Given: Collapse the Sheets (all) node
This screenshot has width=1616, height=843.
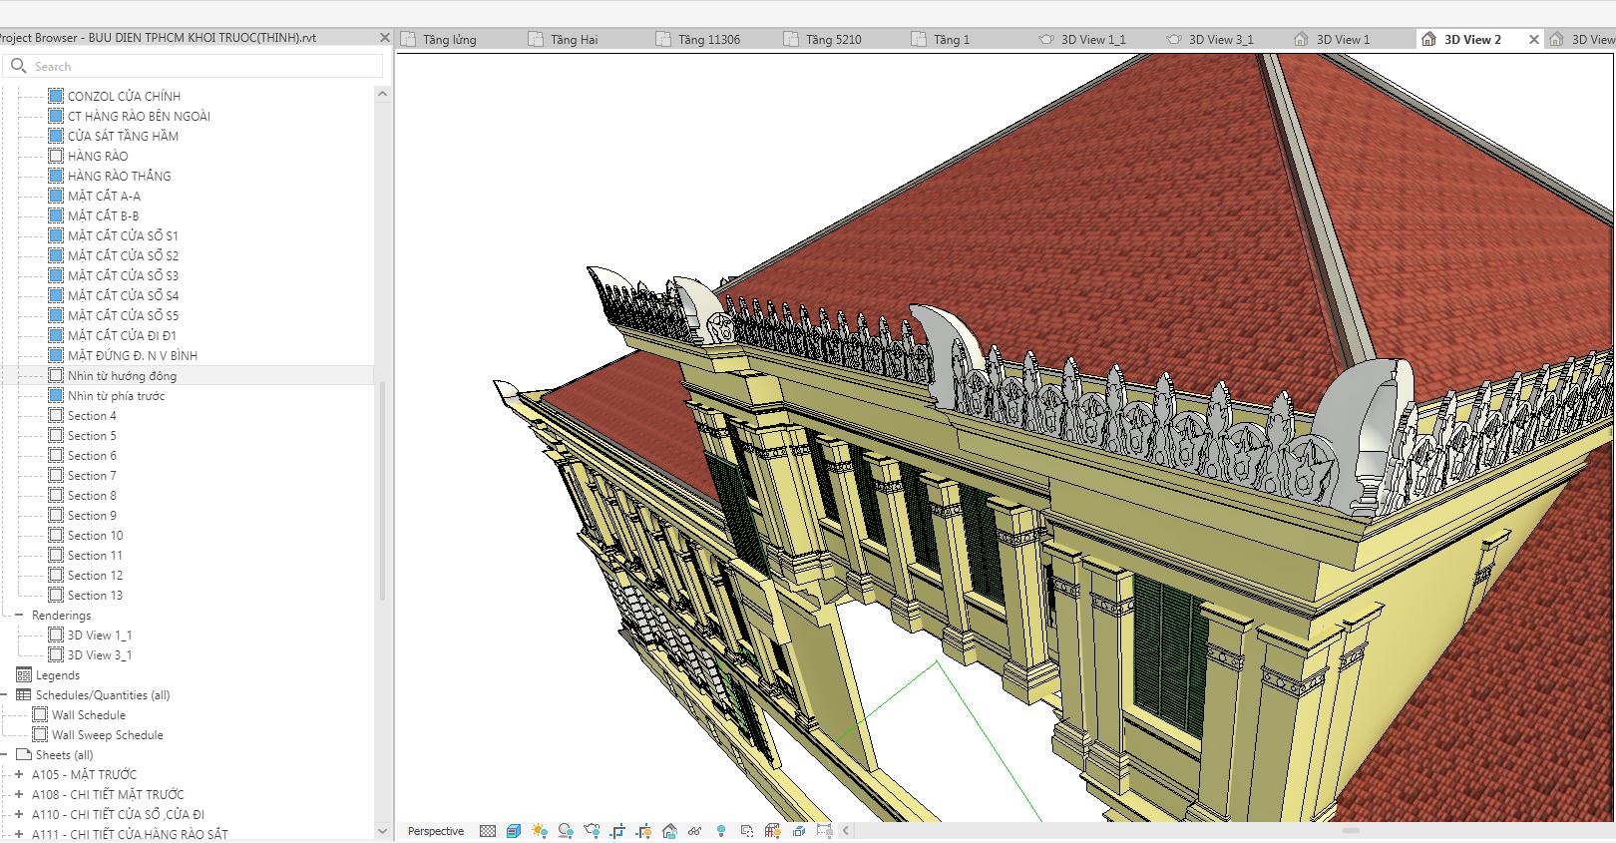Looking at the screenshot, I should coord(4,755).
